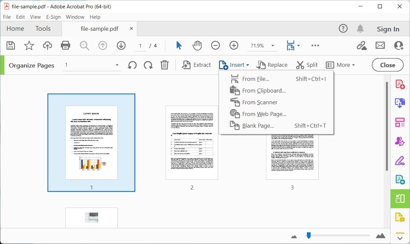
Task: Close the Organize Pages toolbar
Action: point(387,65)
